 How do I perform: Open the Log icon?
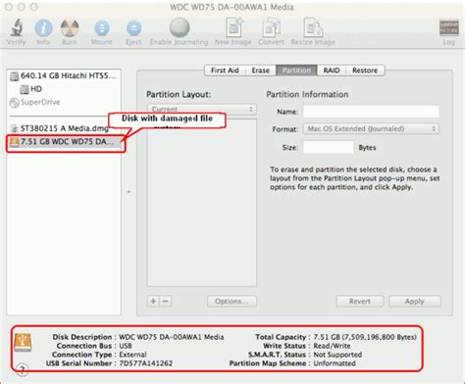pyautogui.click(x=448, y=27)
